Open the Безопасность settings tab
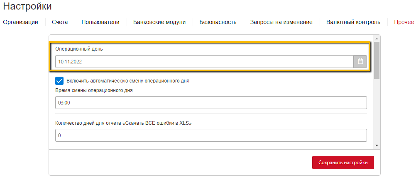The height and width of the screenshot is (177, 416). pyautogui.click(x=218, y=22)
